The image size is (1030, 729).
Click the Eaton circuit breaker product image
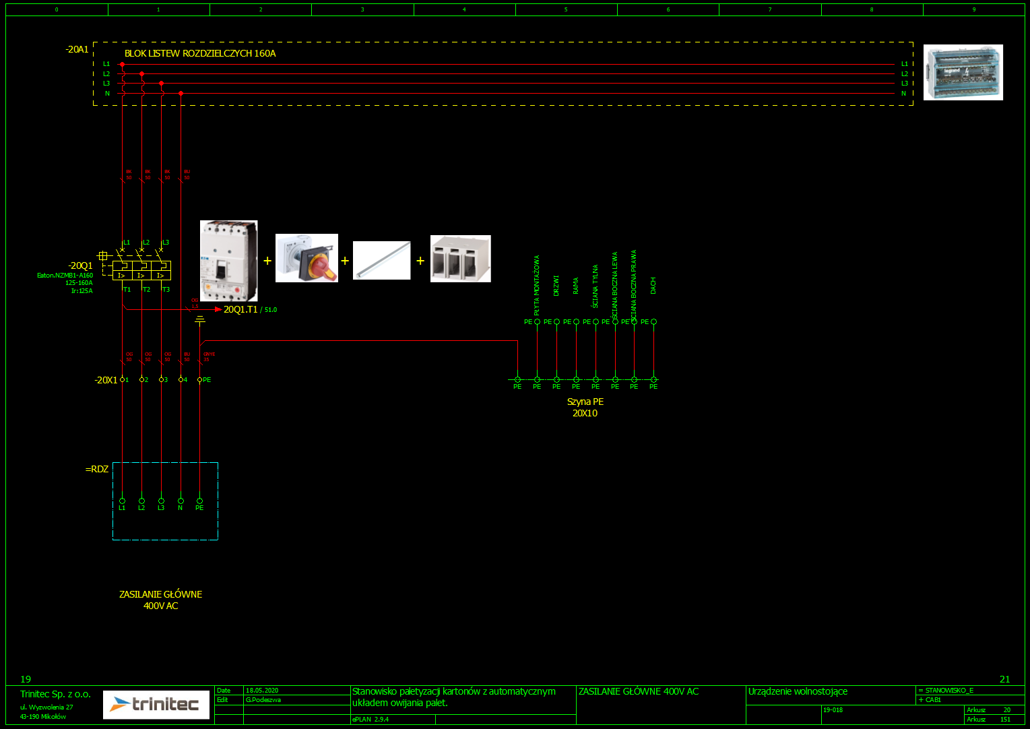click(229, 261)
